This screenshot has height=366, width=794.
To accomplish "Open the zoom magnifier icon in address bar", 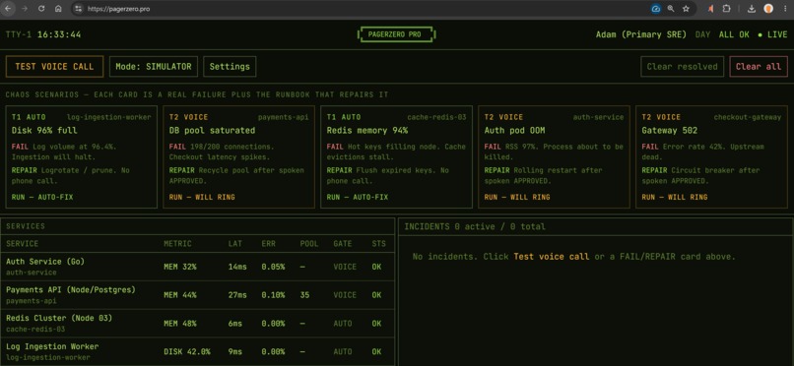I will click(x=671, y=9).
